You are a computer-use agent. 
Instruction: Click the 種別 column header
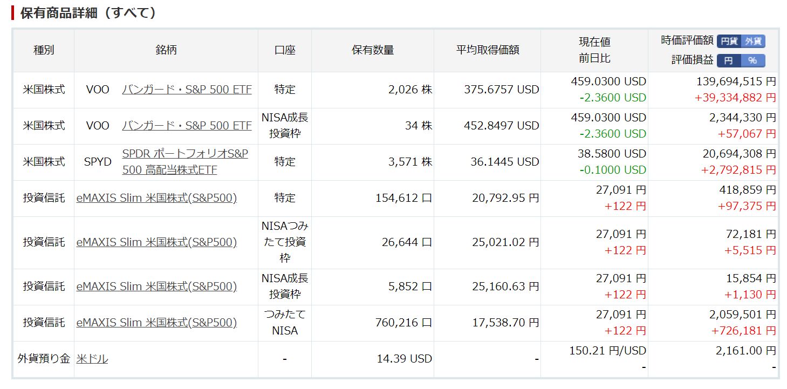tap(44, 50)
